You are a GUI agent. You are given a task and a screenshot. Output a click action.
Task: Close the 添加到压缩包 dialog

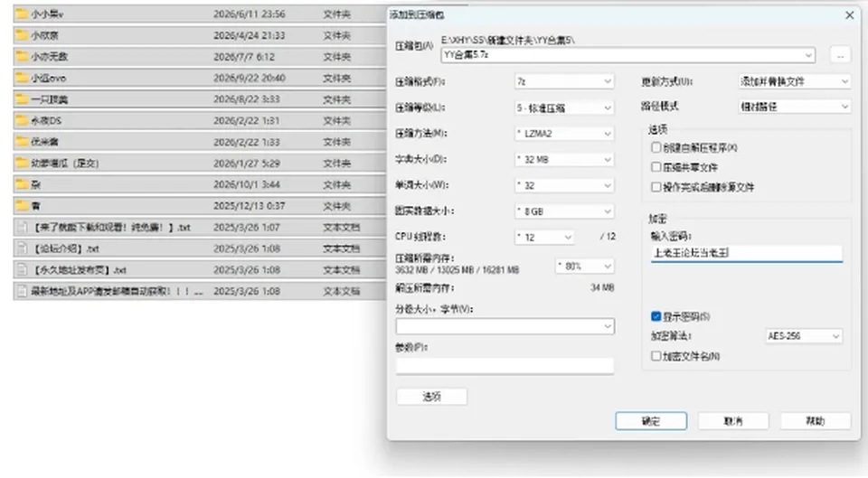(850, 15)
